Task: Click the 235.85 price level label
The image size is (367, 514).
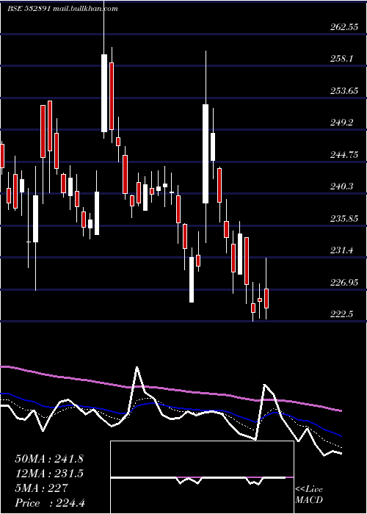Action: pyautogui.click(x=344, y=218)
